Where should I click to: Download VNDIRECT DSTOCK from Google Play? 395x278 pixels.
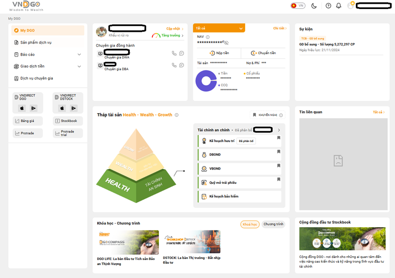pyautogui.click(x=73, y=108)
